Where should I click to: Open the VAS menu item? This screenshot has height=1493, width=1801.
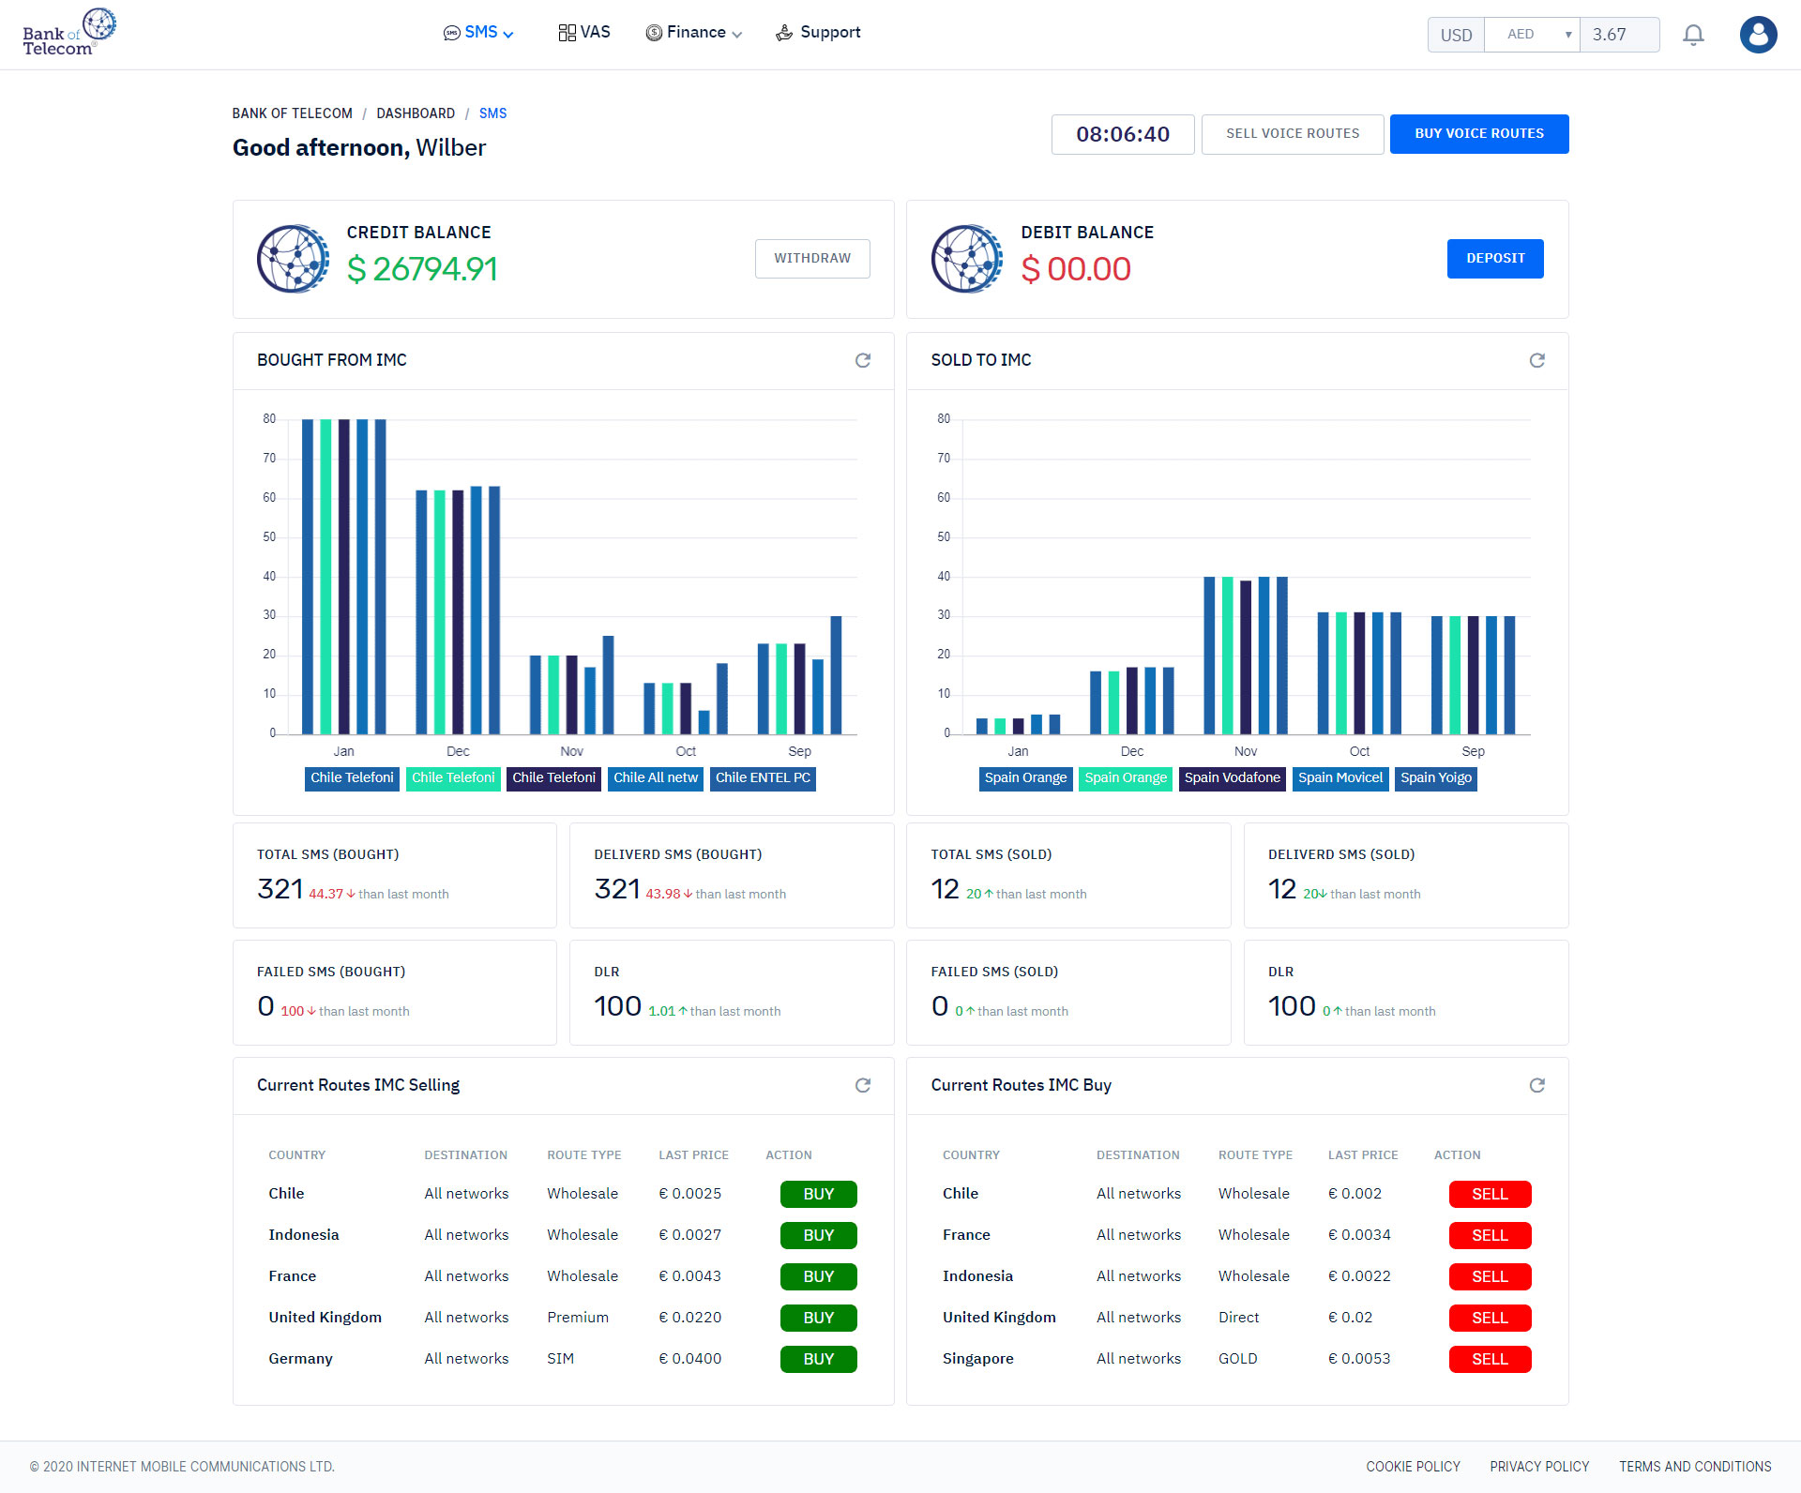(584, 33)
